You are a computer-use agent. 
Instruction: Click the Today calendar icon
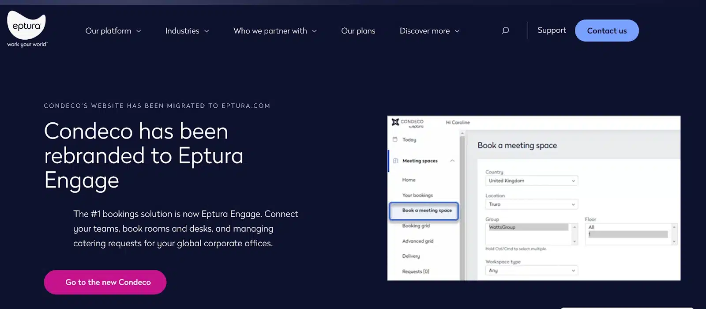tap(395, 139)
